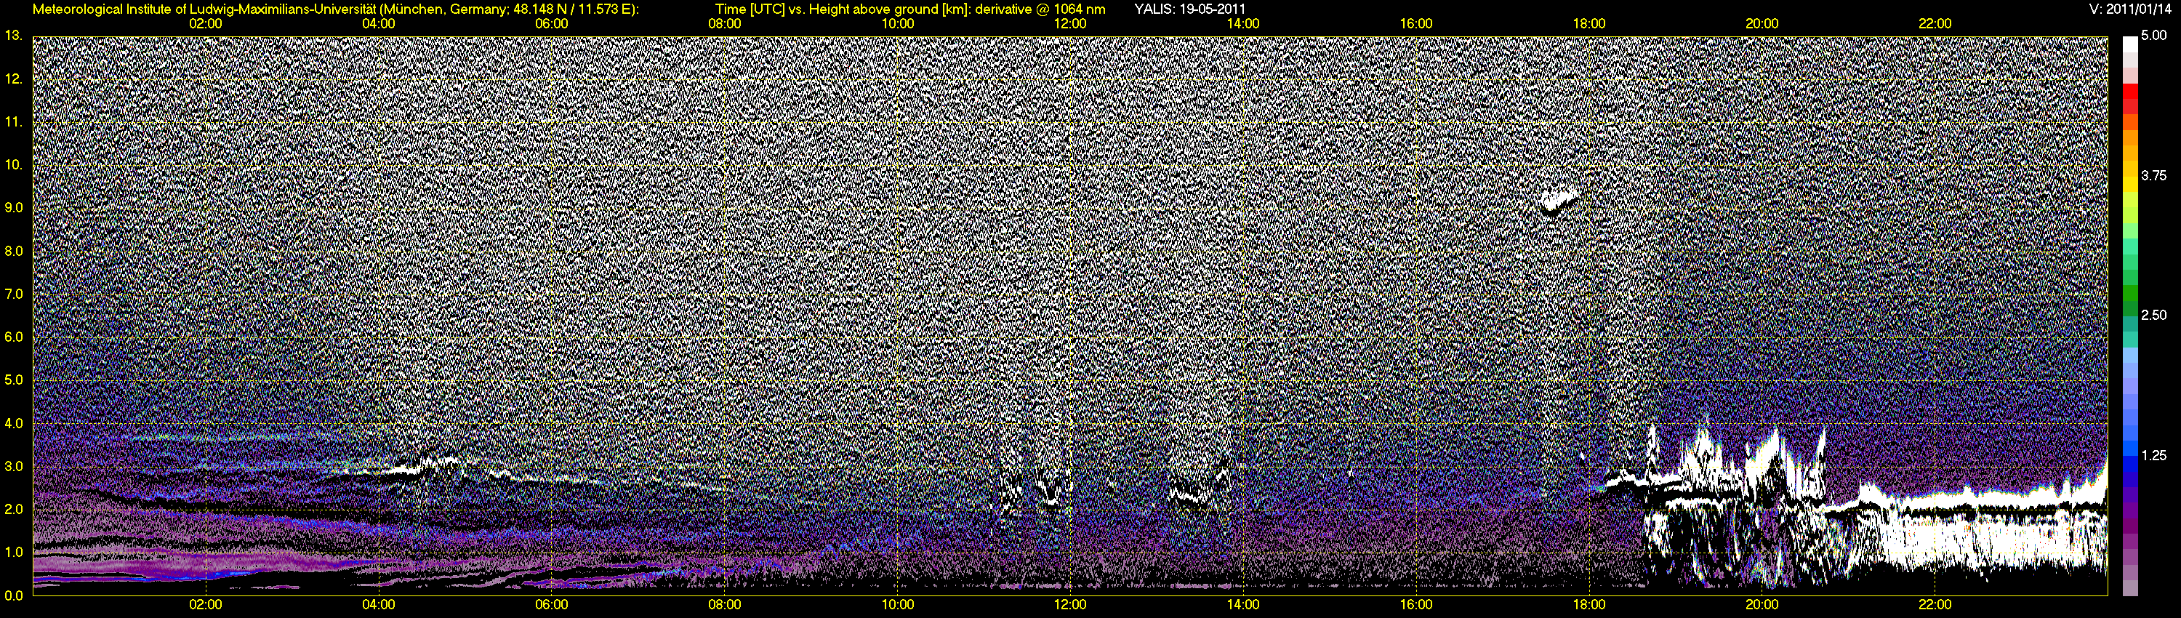
Task: Click the 18:00 label on the bottom time axis
Action: pos(1589,604)
